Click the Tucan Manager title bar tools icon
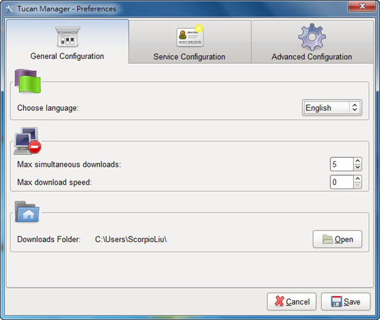 point(9,9)
